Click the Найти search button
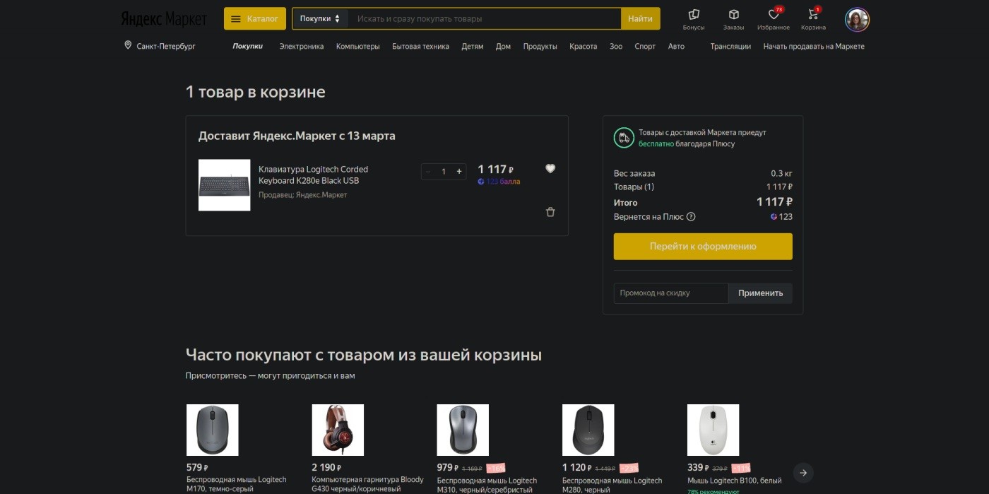989x494 pixels. 640,18
